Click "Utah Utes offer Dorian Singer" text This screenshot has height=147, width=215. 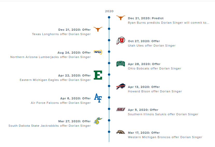click(x=151, y=46)
